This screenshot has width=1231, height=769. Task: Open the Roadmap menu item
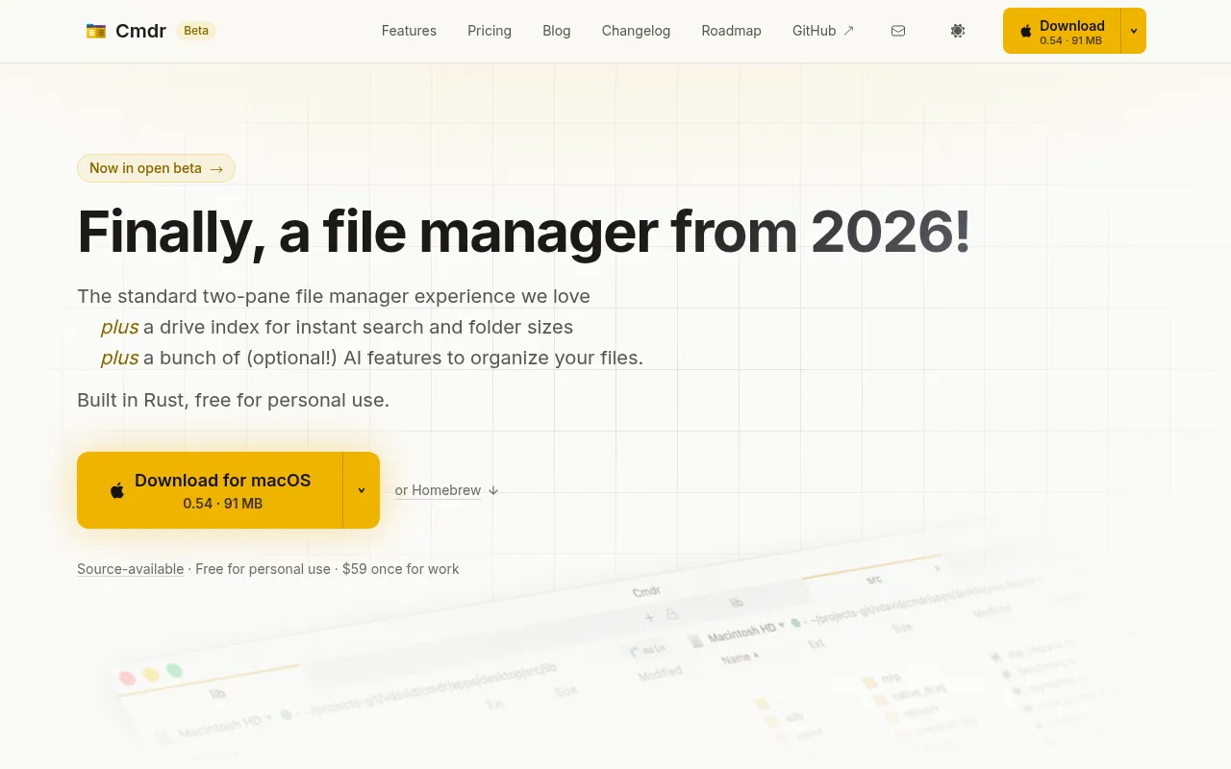pyautogui.click(x=731, y=31)
